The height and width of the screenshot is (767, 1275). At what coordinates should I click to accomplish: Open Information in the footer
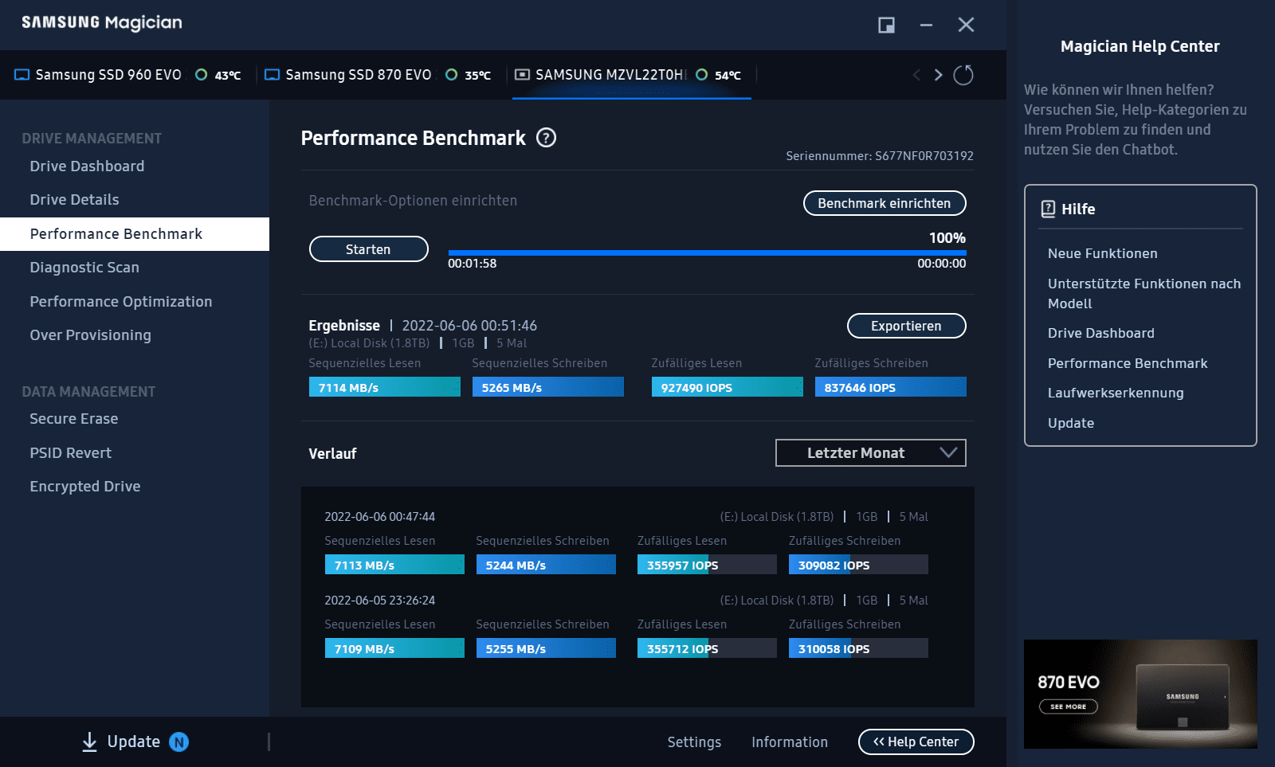tap(790, 742)
